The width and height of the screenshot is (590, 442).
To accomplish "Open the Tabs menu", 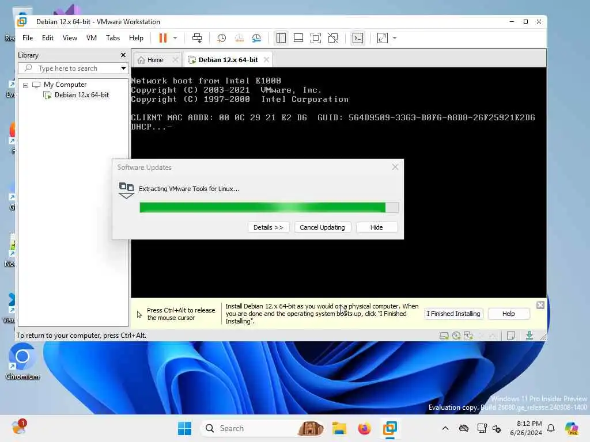I will pos(113,38).
